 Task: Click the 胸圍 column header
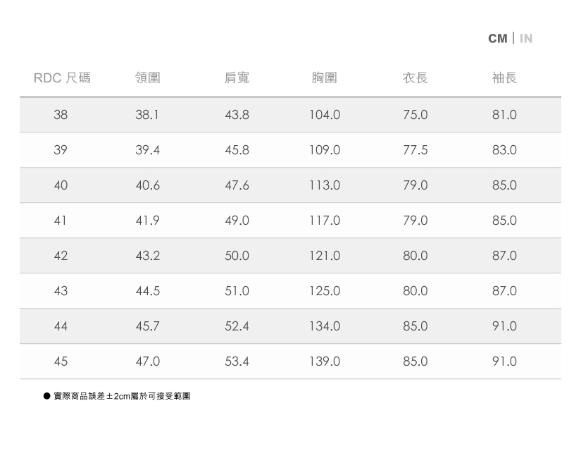(325, 78)
